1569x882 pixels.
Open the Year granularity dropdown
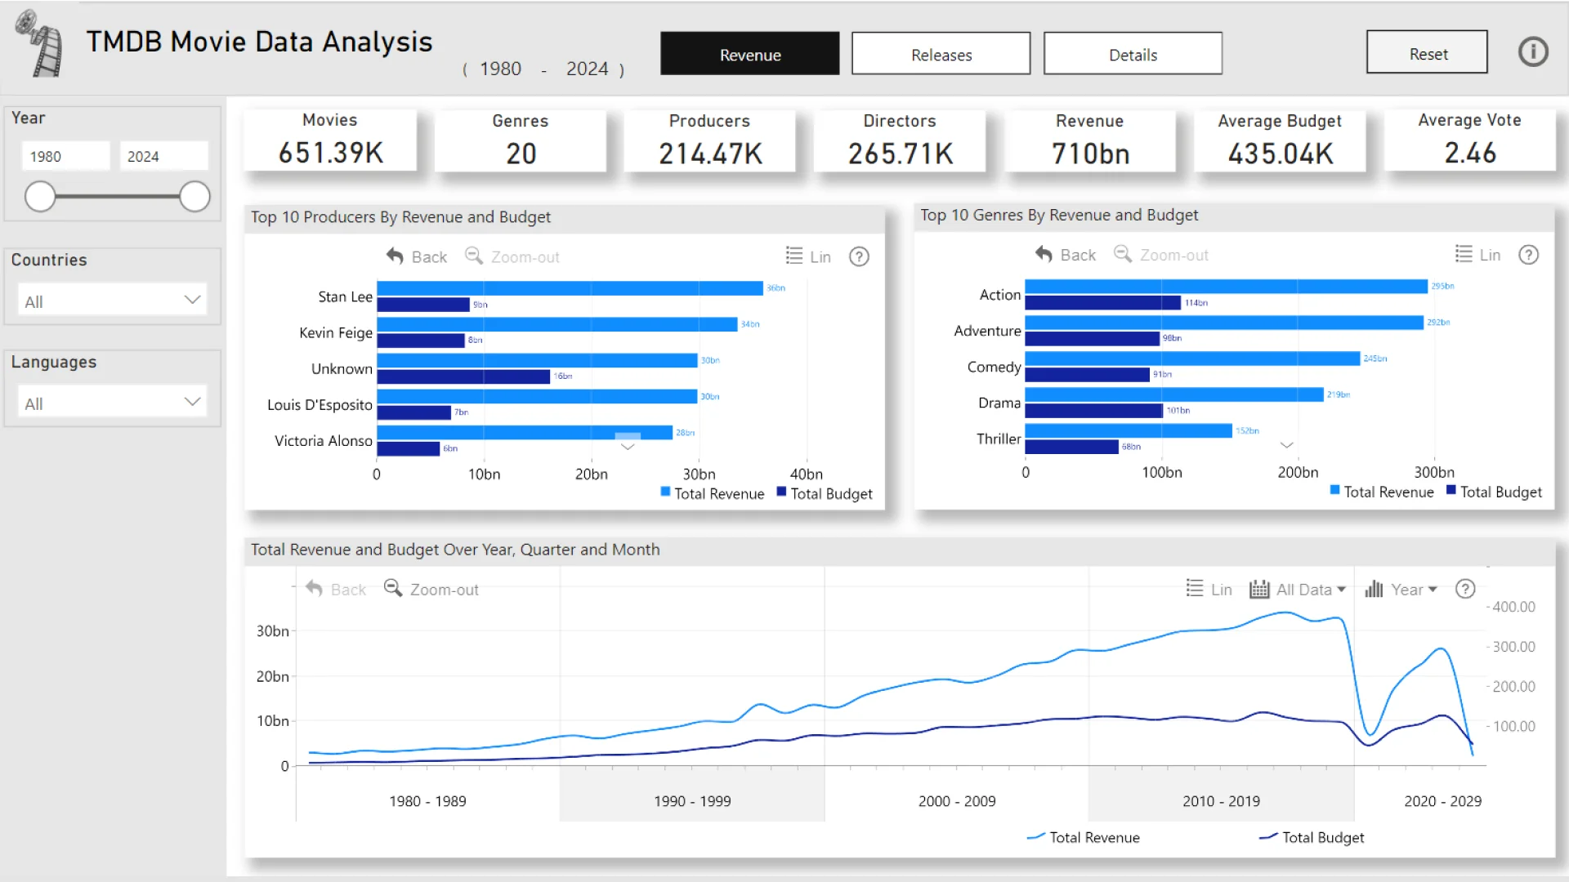(1401, 589)
